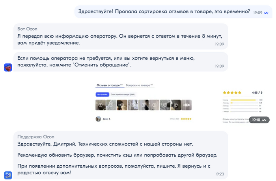Viewport: 276px width, 181px height.
Task: Click 19:09 timestamp on 'Отменить обращение' message
Action: [x=220, y=66]
